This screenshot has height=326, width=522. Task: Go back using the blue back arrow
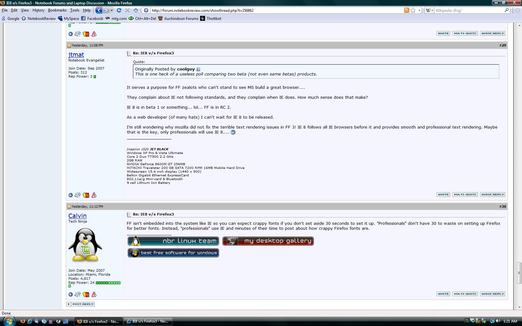coord(99,10)
